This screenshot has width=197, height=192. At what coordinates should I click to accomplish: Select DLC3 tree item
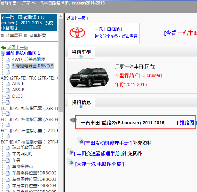[17, 96]
